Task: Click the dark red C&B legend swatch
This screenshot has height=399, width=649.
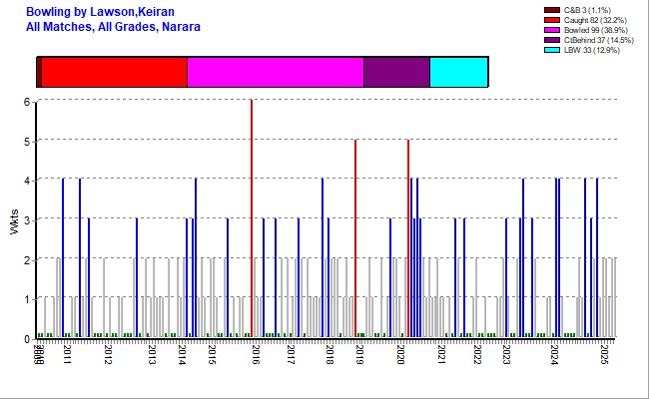Action: click(552, 10)
